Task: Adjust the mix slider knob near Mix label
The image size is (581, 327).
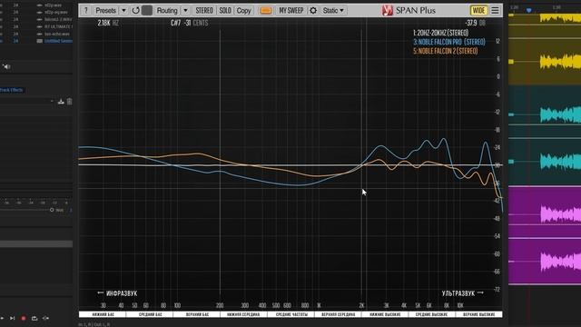Action: pyautogui.click(x=52, y=210)
